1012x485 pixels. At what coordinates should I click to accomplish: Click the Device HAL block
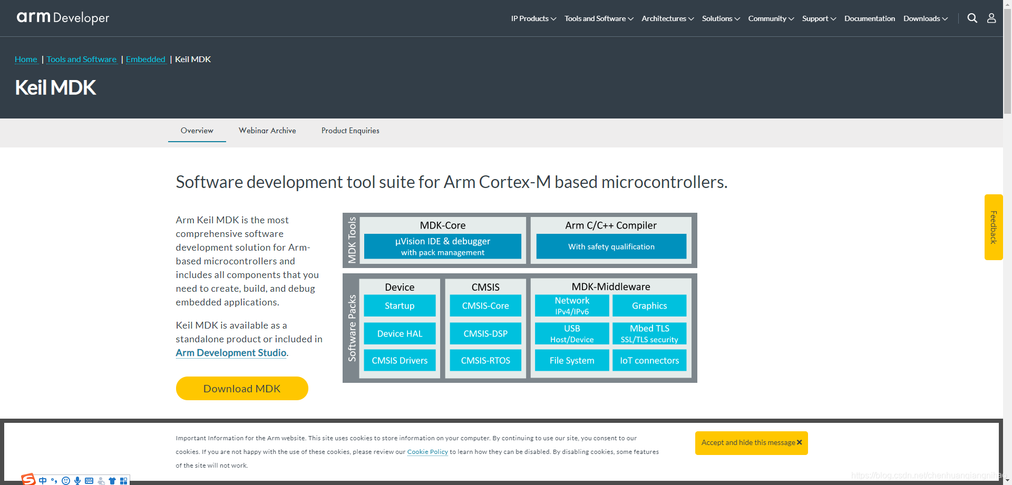click(400, 333)
